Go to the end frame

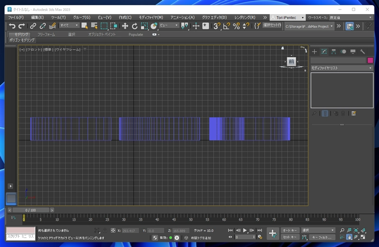tap(260, 230)
